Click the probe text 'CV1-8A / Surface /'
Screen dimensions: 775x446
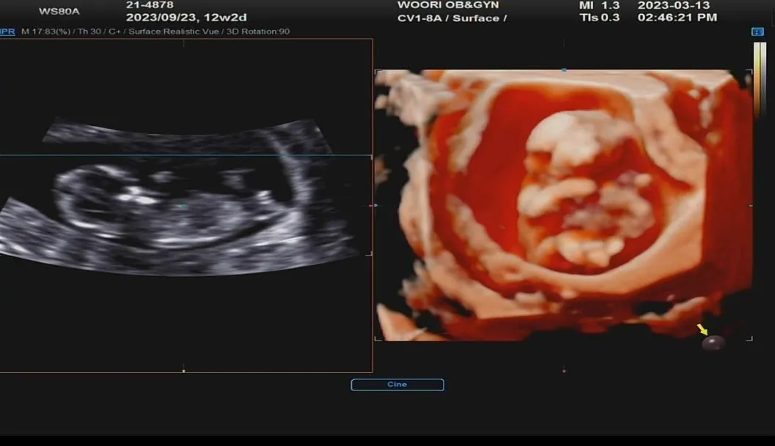(x=452, y=18)
